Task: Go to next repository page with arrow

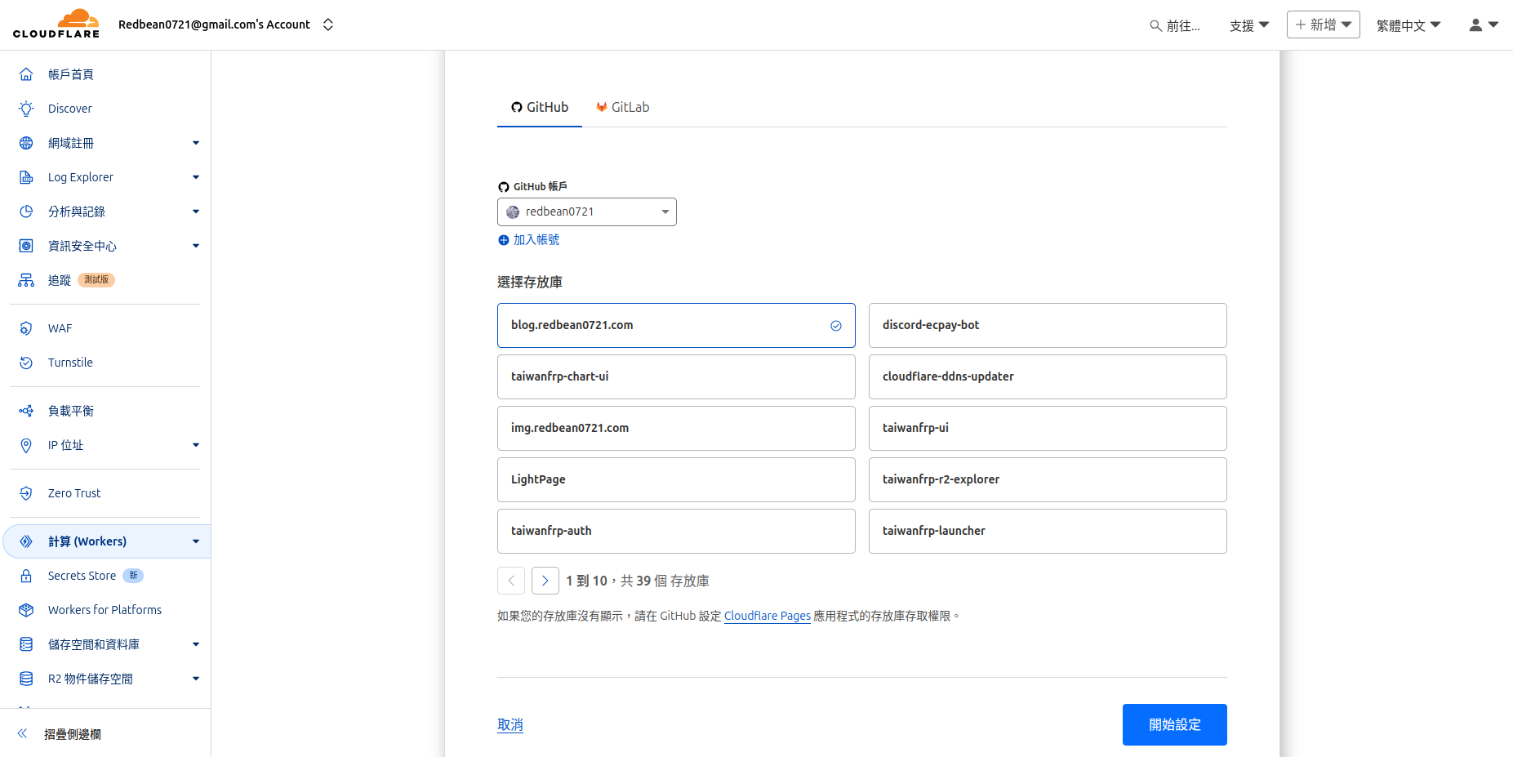Action: click(x=545, y=581)
